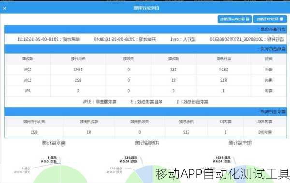Click the document icon on the Word export button
This screenshot has width=290, height=183.
[x=248, y=19]
